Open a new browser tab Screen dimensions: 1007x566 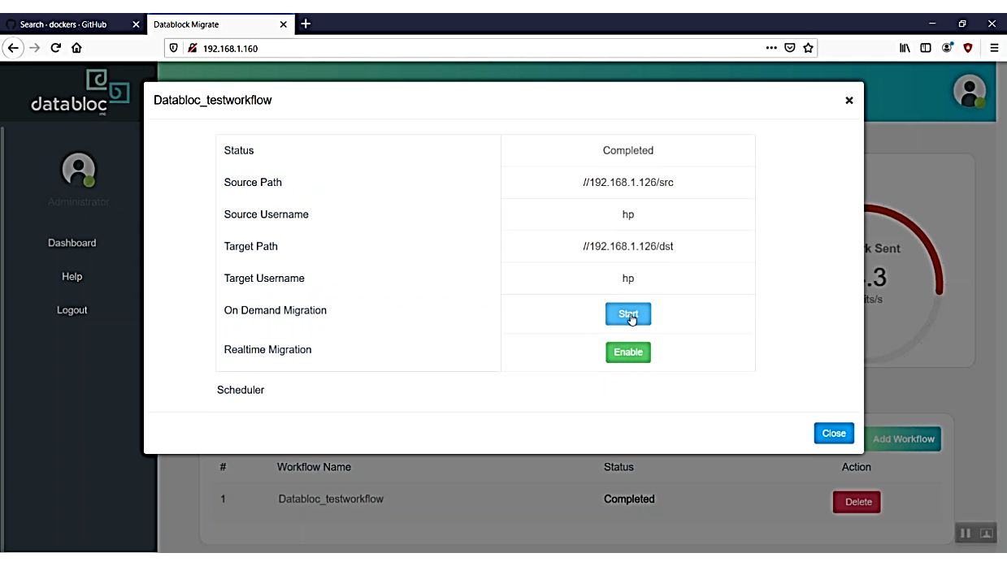pos(306,24)
